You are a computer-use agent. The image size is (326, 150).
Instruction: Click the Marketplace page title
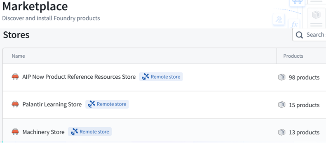pyautogui.click(x=35, y=6)
